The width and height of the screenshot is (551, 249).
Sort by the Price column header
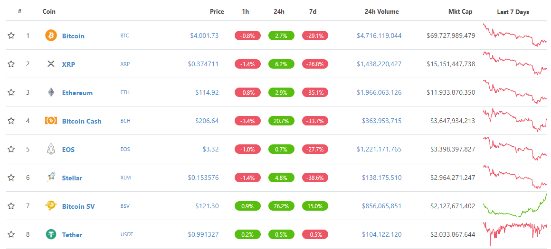[x=217, y=11]
